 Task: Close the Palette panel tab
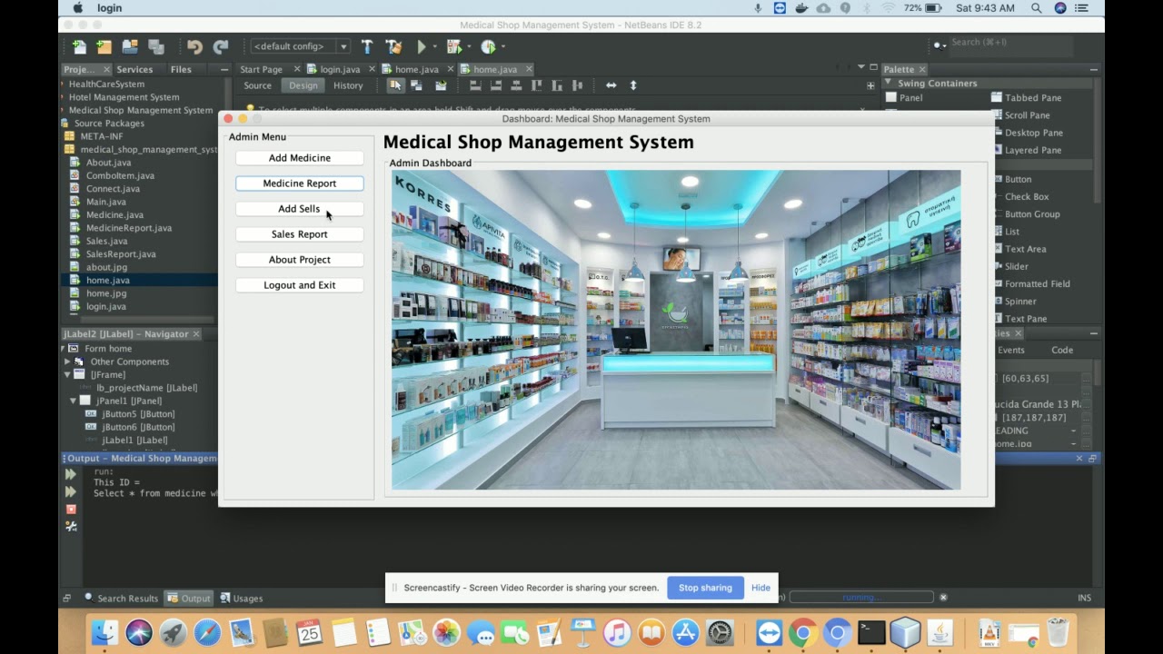[x=921, y=69]
